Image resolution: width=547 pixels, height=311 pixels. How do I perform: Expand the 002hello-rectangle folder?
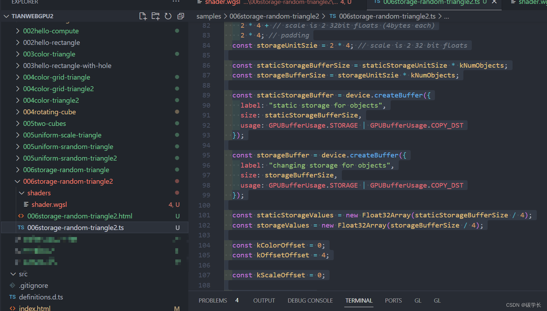tap(18, 42)
